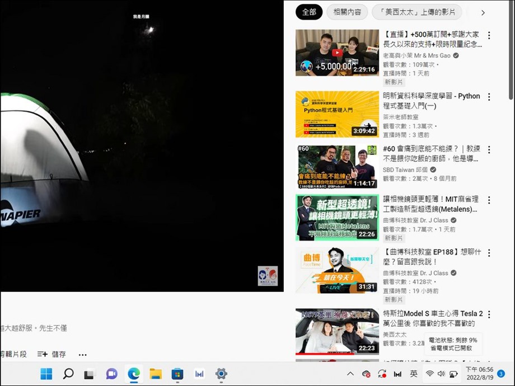Select the 全部 filter chip
This screenshot has height=386, width=515.
pyautogui.click(x=309, y=12)
